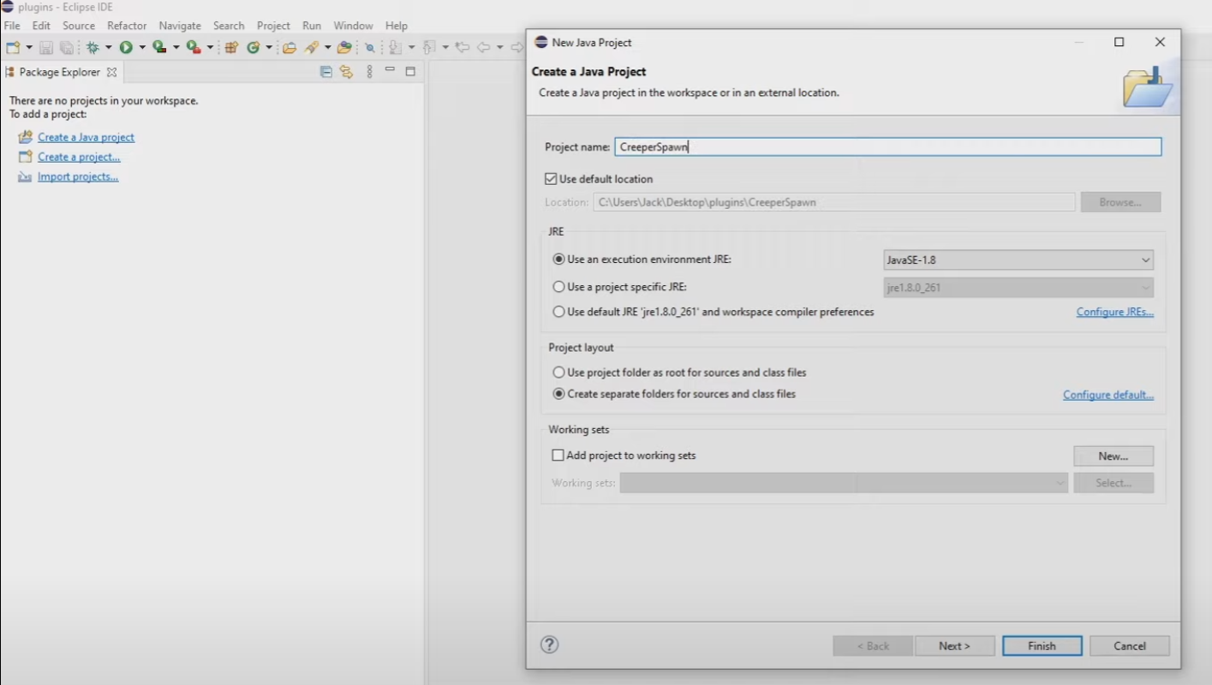This screenshot has height=685, width=1212.
Task: Open the Search menu
Action: pos(229,26)
